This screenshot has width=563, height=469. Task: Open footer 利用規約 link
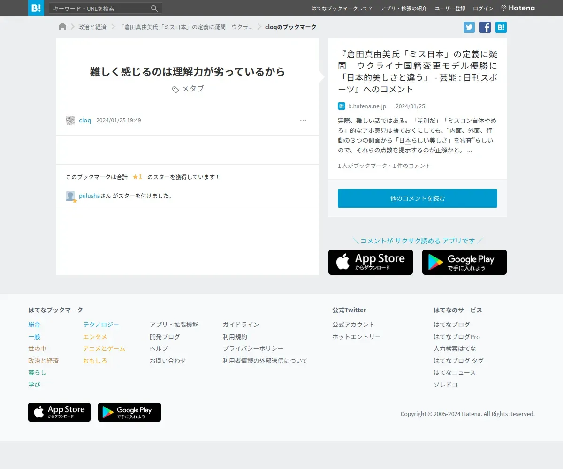pyautogui.click(x=235, y=337)
